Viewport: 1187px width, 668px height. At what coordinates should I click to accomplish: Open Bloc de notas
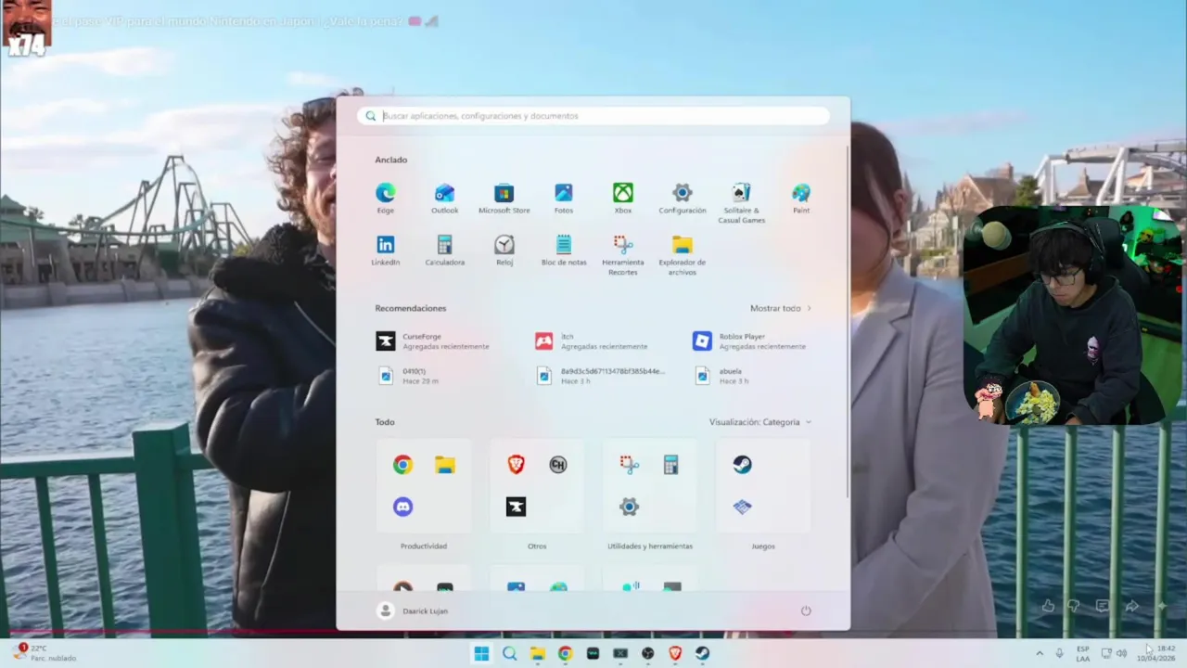tap(564, 250)
